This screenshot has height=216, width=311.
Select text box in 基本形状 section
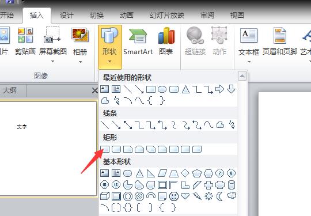pos(104,173)
